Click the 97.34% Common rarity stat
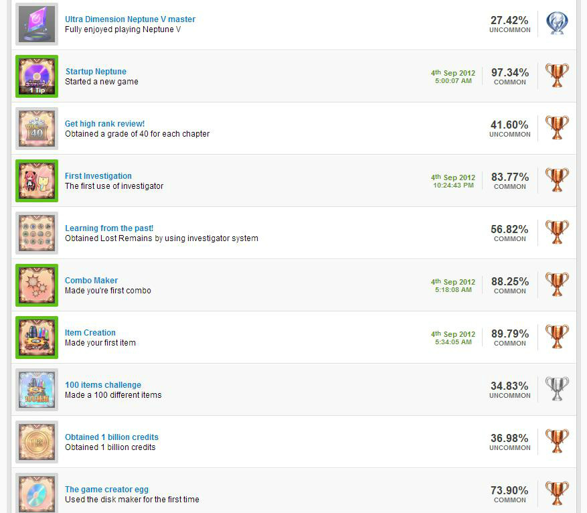This screenshot has width=587, height=513. click(509, 76)
